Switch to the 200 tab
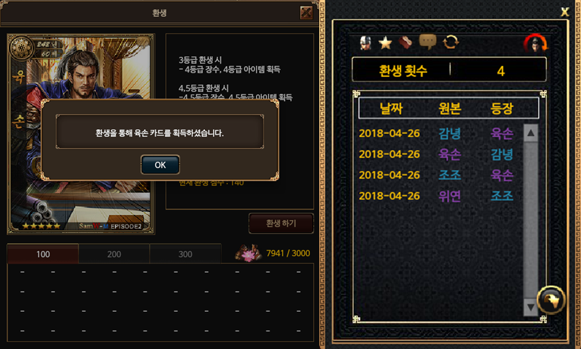Image resolution: width=581 pixels, height=349 pixels. pos(114,254)
